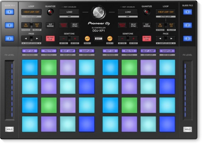Hold the SHIFT button

(98, 38)
